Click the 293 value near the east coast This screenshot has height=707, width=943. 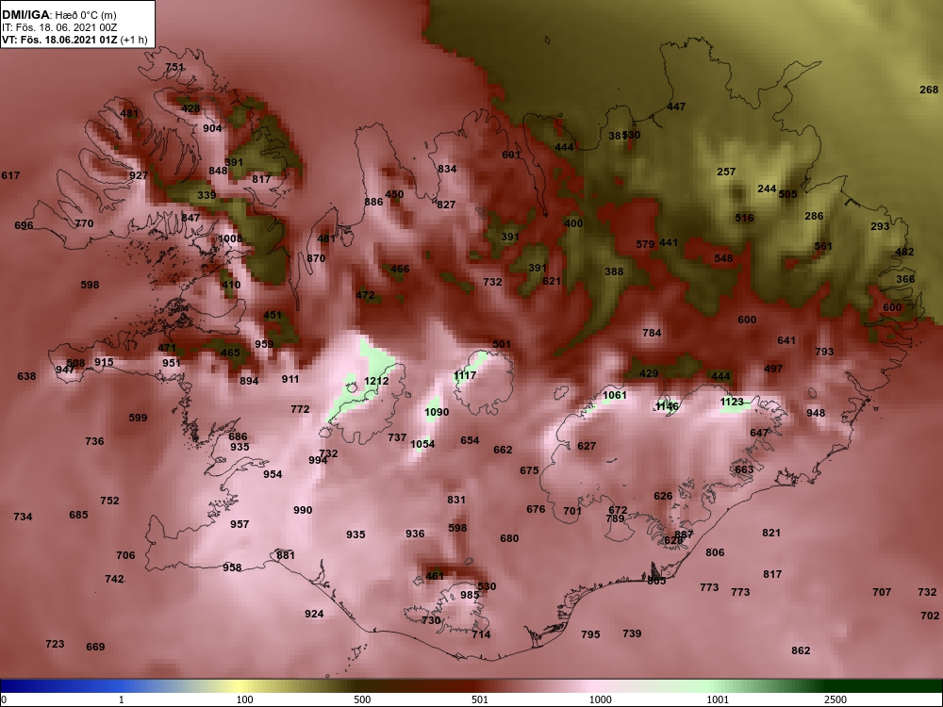tap(880, 226)
